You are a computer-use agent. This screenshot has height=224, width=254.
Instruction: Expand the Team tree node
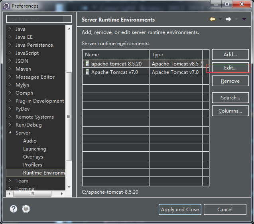(10, 181)
